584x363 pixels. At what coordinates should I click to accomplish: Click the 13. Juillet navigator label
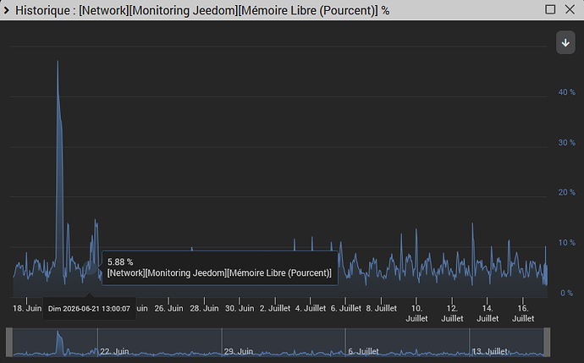[x=490, y=351]
